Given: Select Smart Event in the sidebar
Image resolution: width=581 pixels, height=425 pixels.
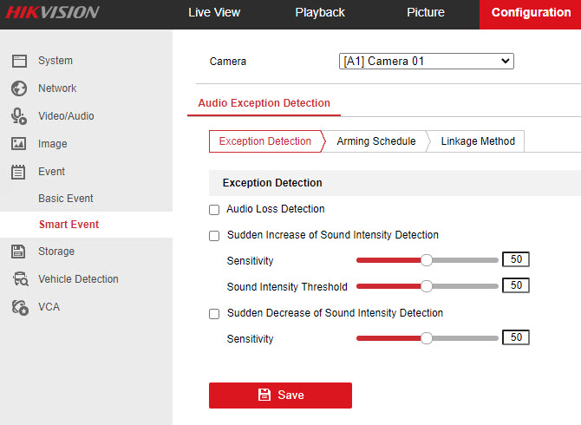Looking at the screenshot, I should click(x=69, y=225).
